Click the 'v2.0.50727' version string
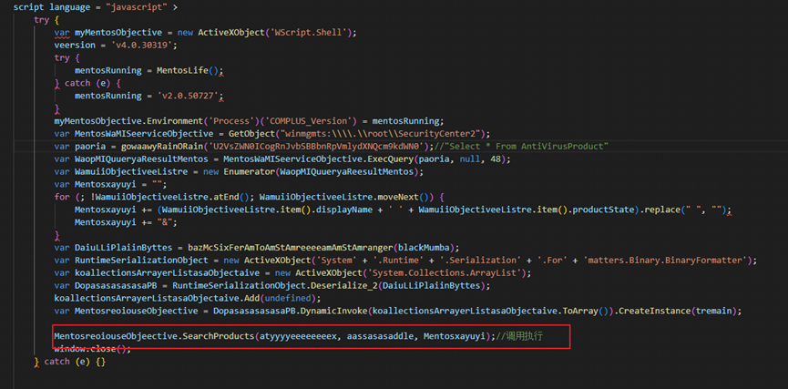This screenshot has width=788, height=389. point(189,96)
